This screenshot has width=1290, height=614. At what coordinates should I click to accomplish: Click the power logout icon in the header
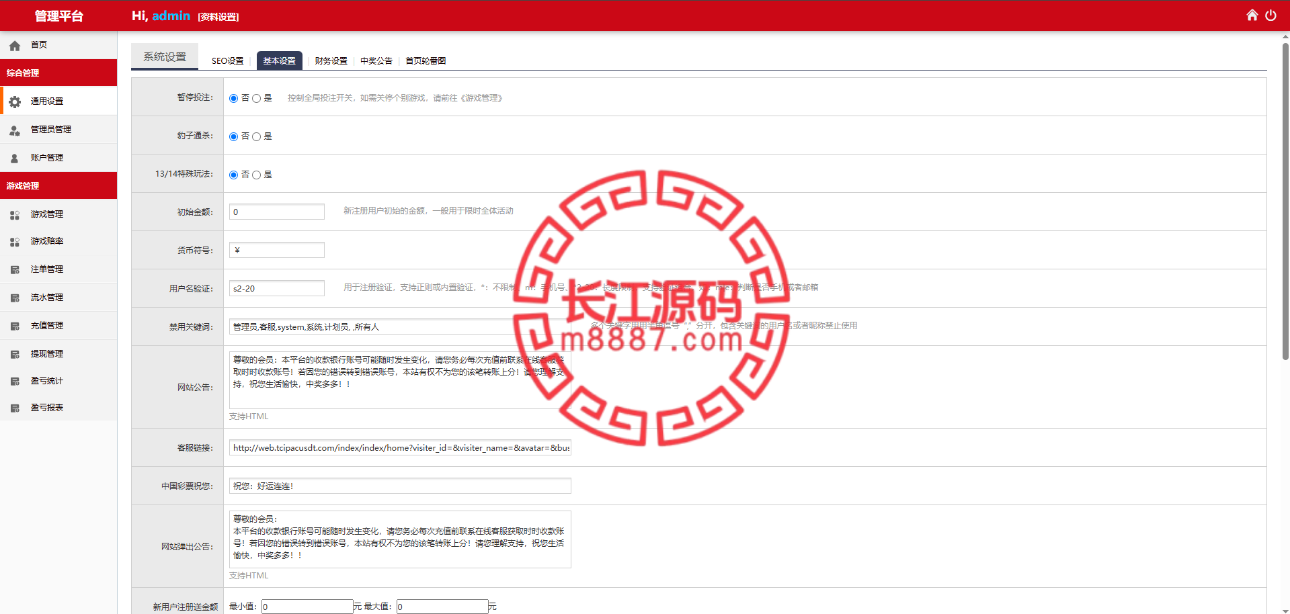coord(1271,15)
